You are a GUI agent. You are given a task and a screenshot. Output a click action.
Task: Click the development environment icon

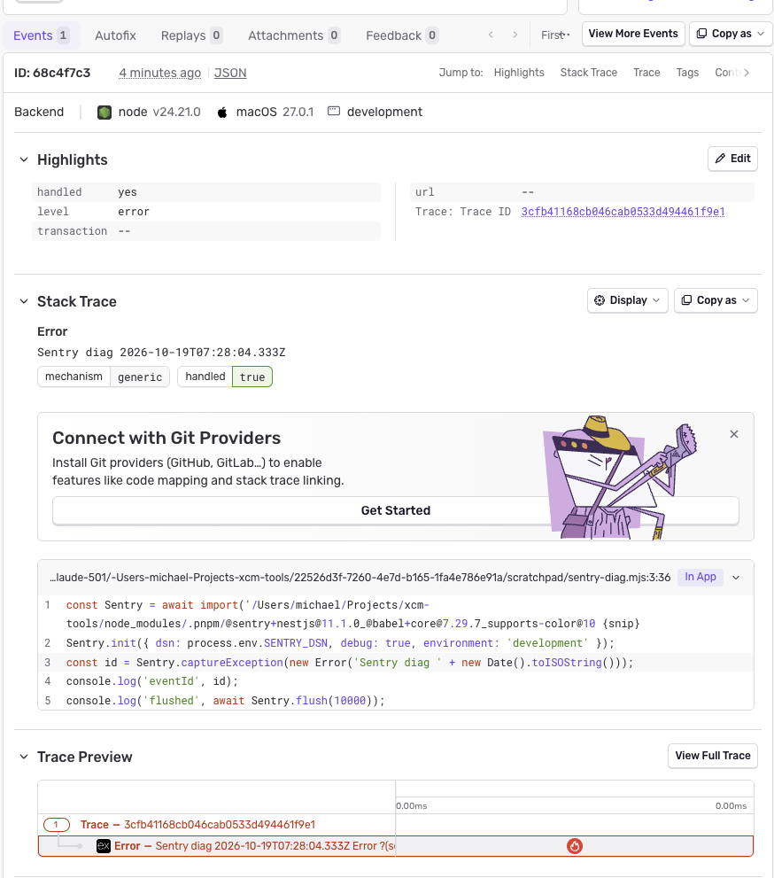point(334,112)
